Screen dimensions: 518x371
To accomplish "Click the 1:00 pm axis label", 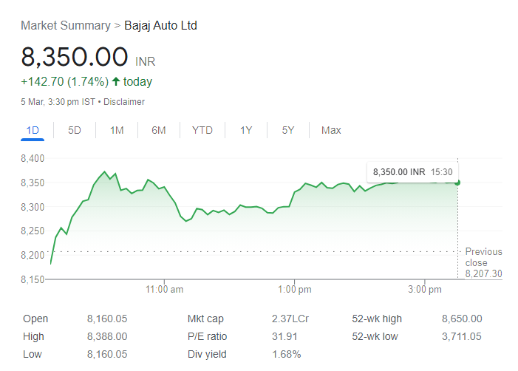I will click(x=294, y=290).
